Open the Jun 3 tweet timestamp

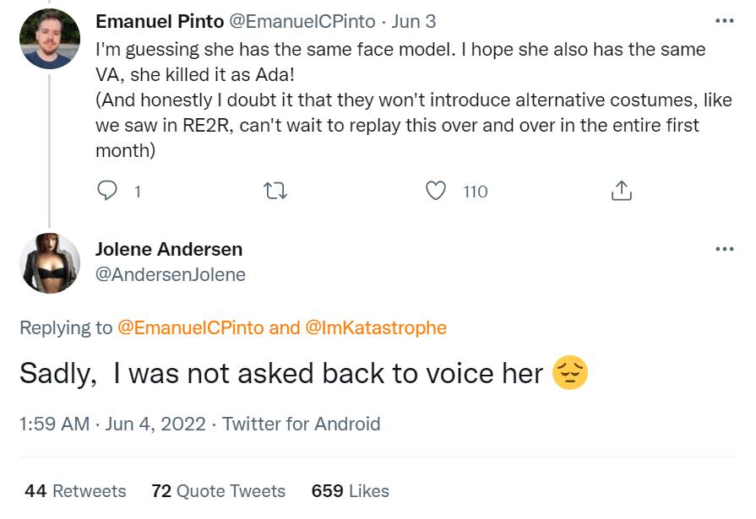[414, 20]
